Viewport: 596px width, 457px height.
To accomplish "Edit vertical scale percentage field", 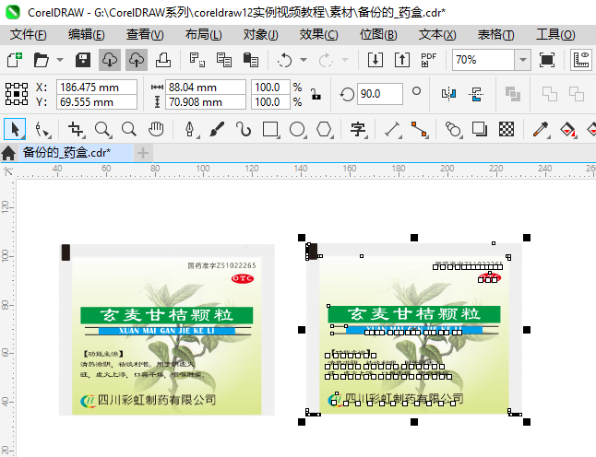I will (270, 102).
